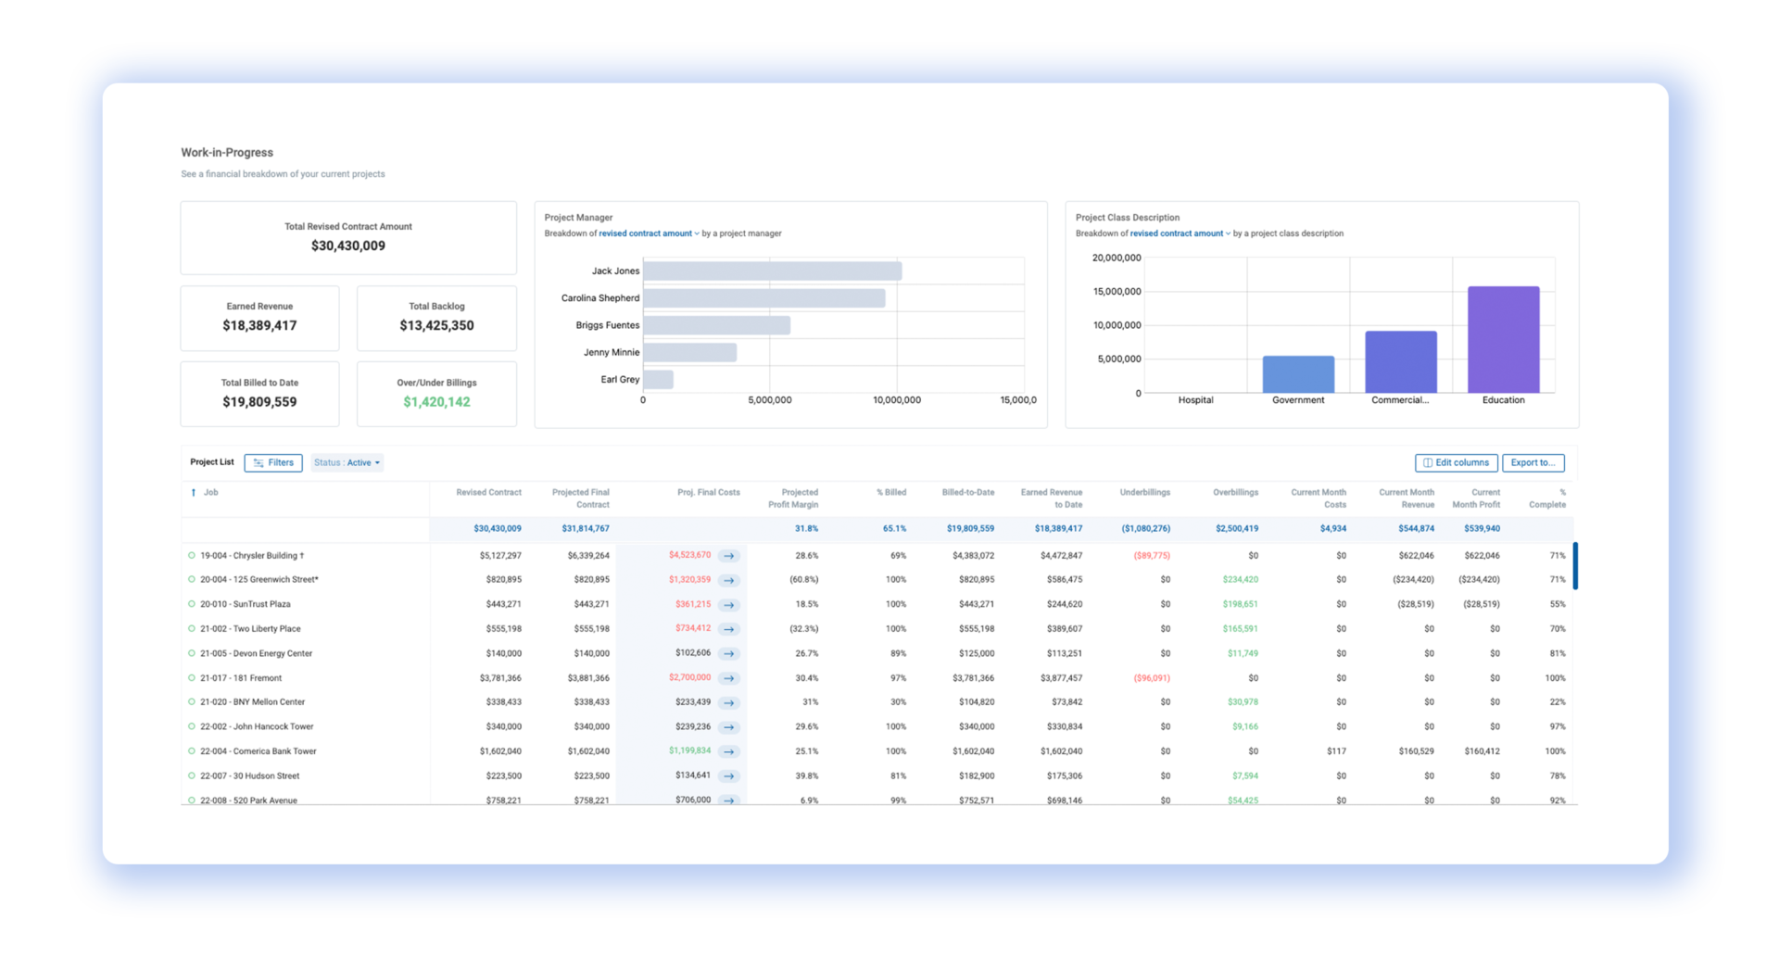
Task: Sort by Overbillings column header
Action: (1235, 493)
